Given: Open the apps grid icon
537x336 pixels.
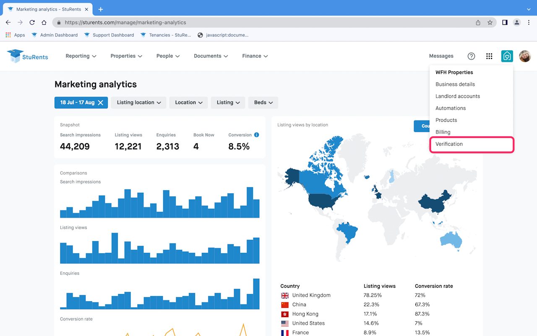Looking at the screenshot, I should pos(489,56).
